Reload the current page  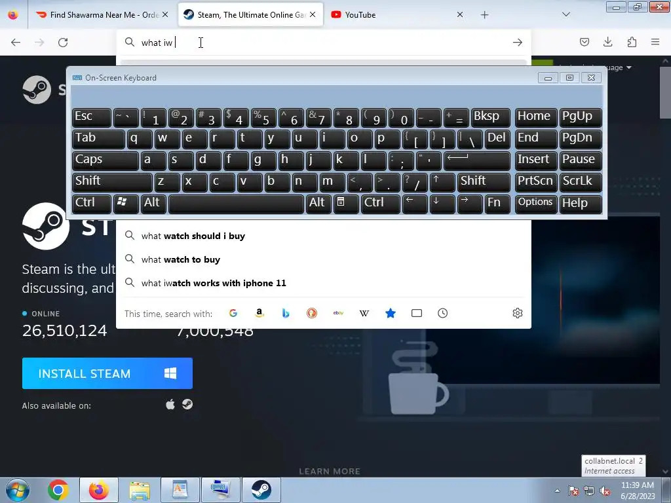63,43
